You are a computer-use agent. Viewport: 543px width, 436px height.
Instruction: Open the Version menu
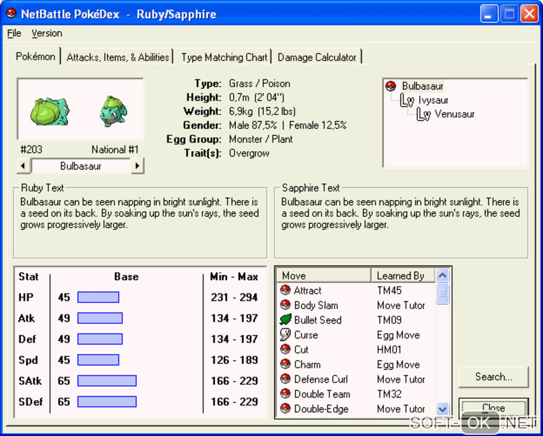coord(47,33)
